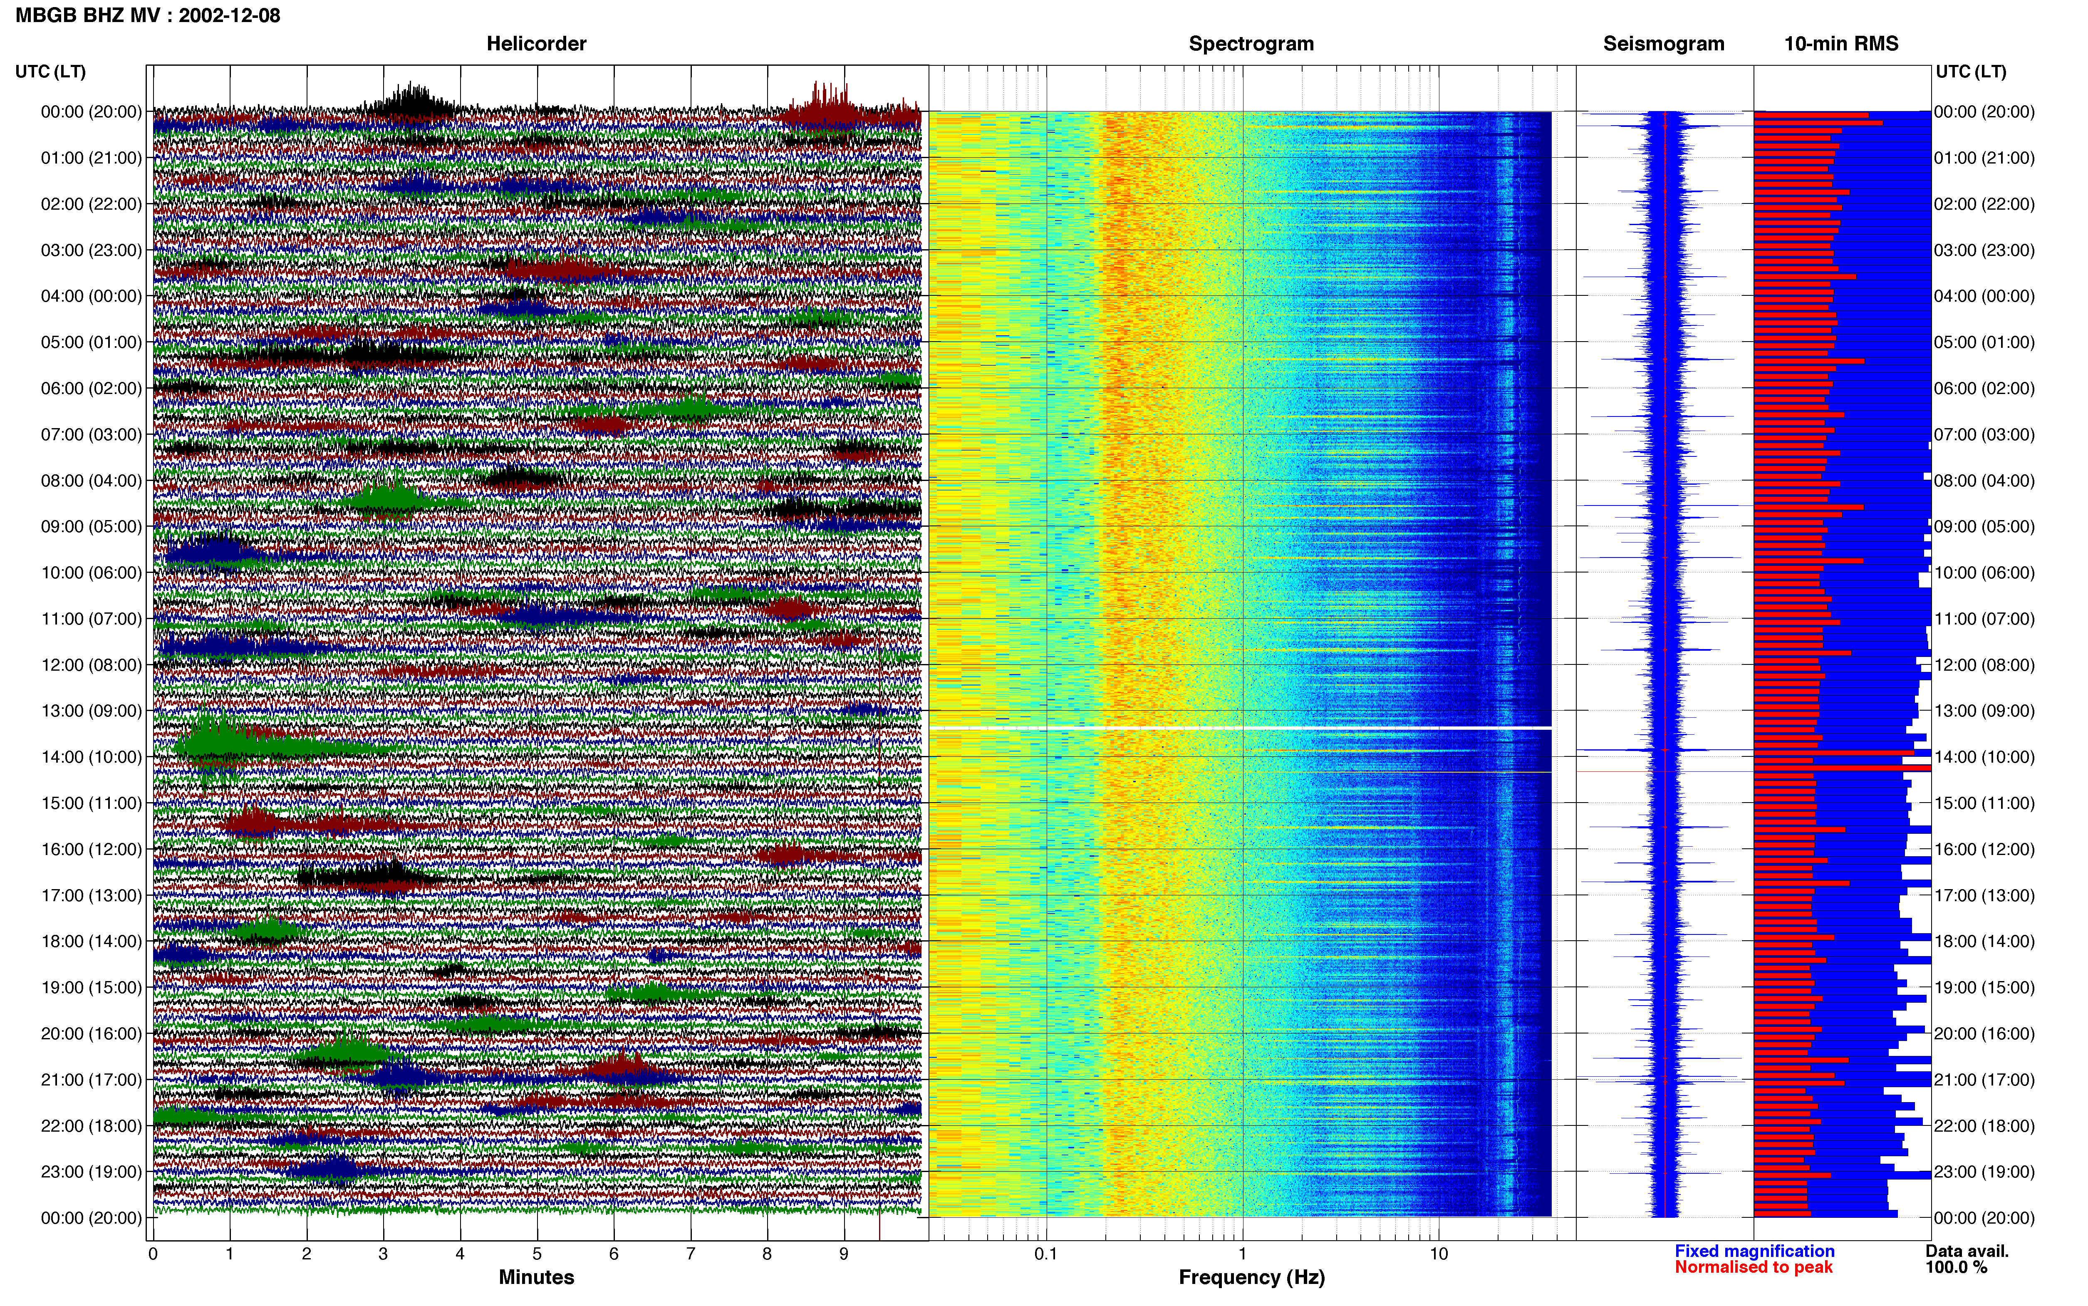Click the left '06:00 (02:00)' time label
Image resolution: width=2088 pixels, height=1306 pixels.
(92, 389)
